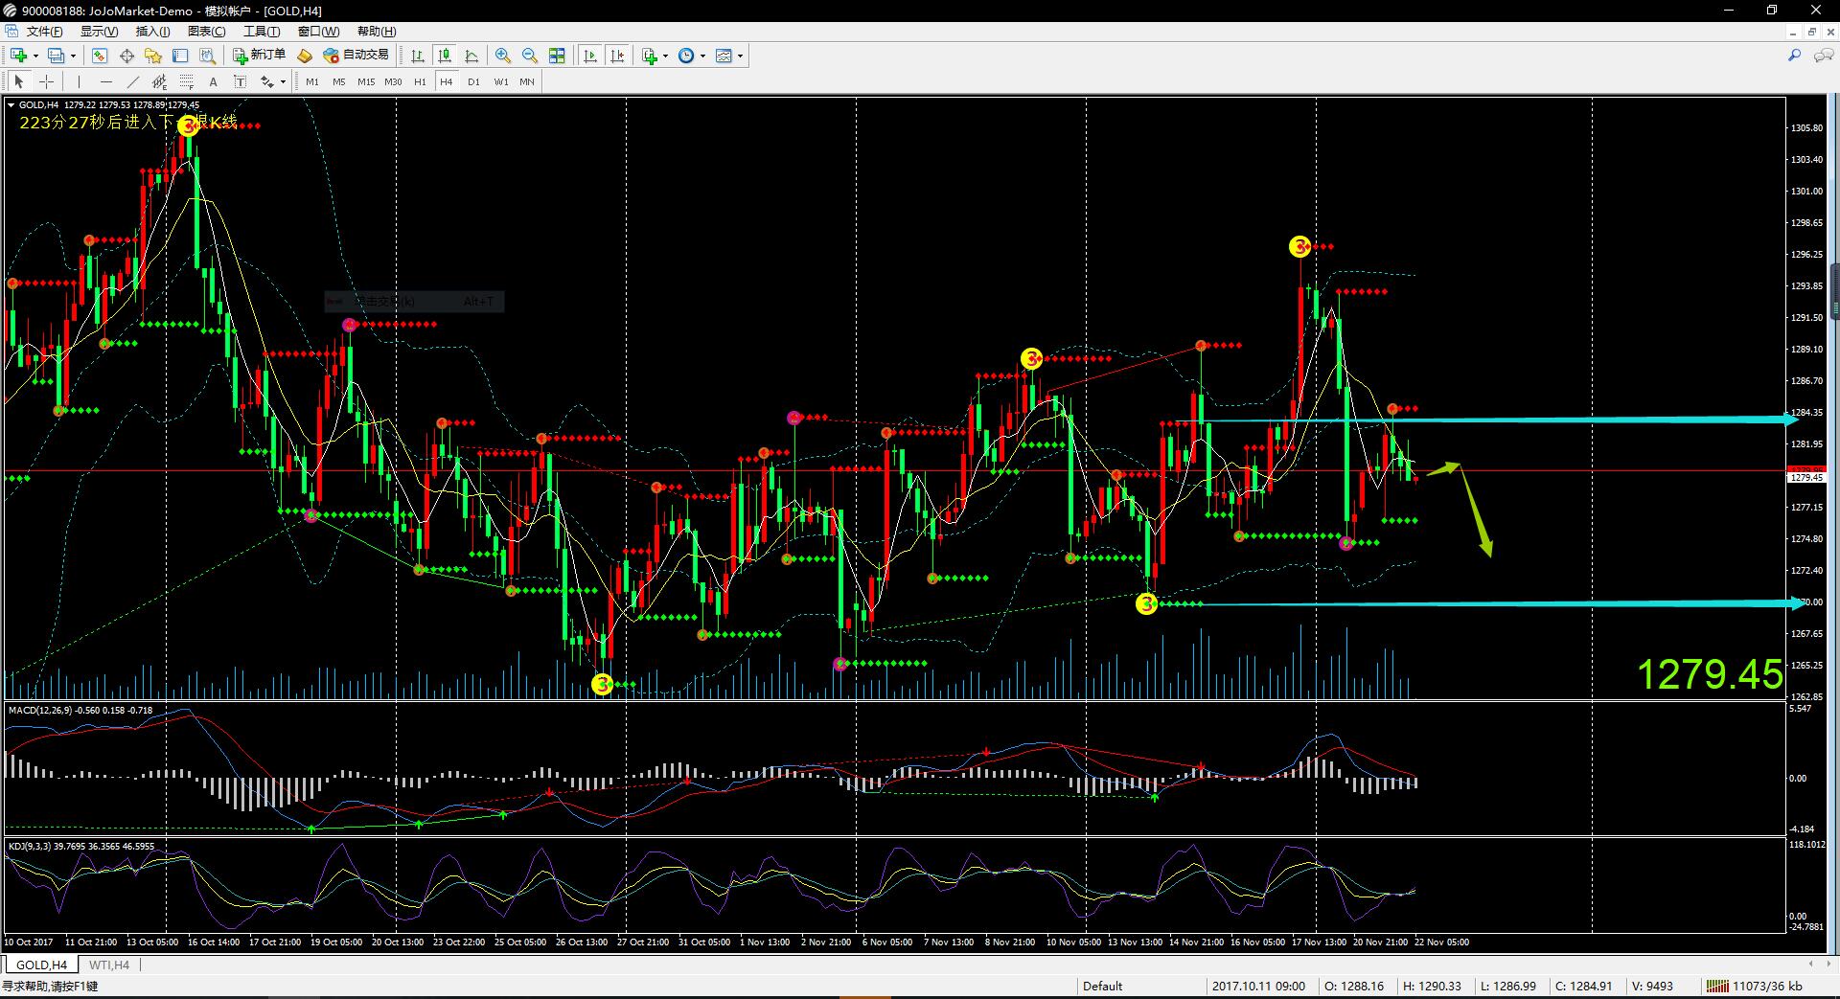Image resolution: width=1840 pixels, height=999 pixels.
Task: Select the crosshair cursor tool
Action: coord(46,82)
